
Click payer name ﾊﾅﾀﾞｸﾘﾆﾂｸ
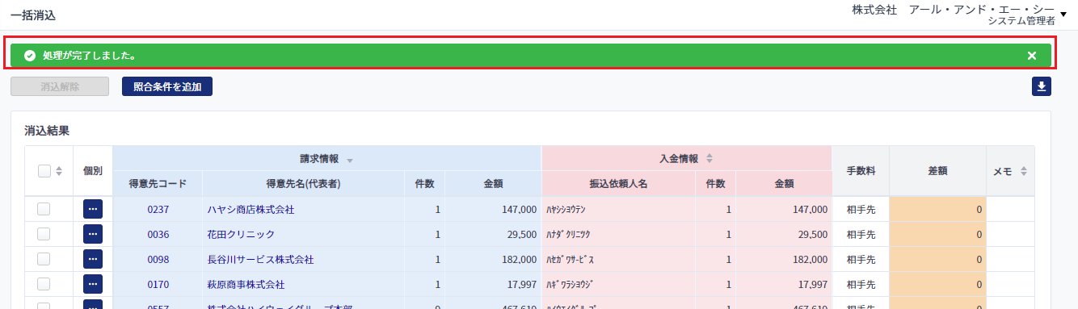[x=569, y=234]
